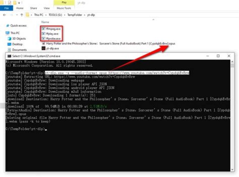
Task: Click the cmd scrollbar thumb
Action: coord(232,66)
